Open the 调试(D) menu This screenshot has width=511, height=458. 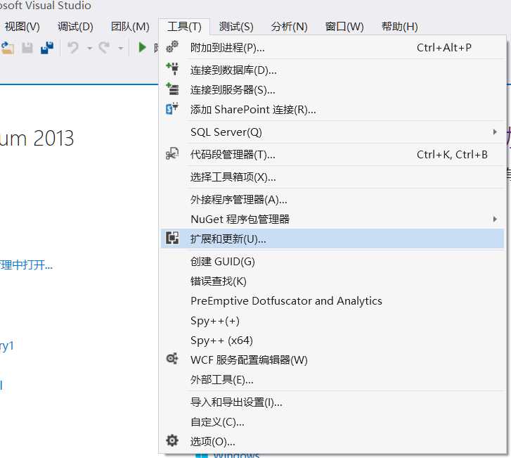tap(75, 27)
